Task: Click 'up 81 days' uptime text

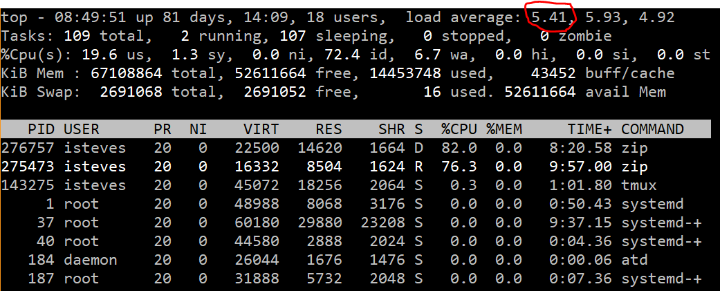Action: [178, 18]
